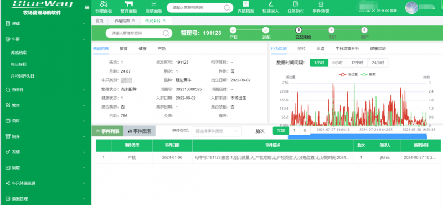This screenshot has height=205, width=443.
Task: Click the 兽医 sidebar medical kit icon
Action: 8,121
